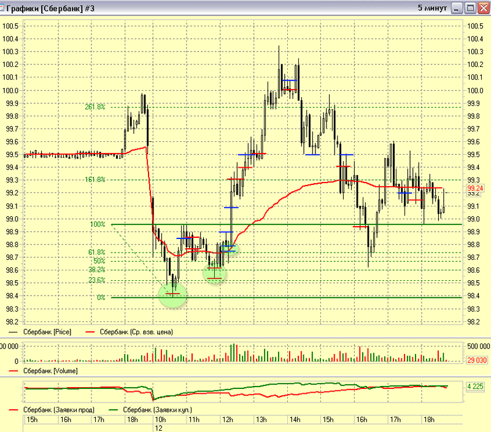Select the Сбербанк (Заявки прод) legend entry
This screenshot has height=432, width=491.
55,409
